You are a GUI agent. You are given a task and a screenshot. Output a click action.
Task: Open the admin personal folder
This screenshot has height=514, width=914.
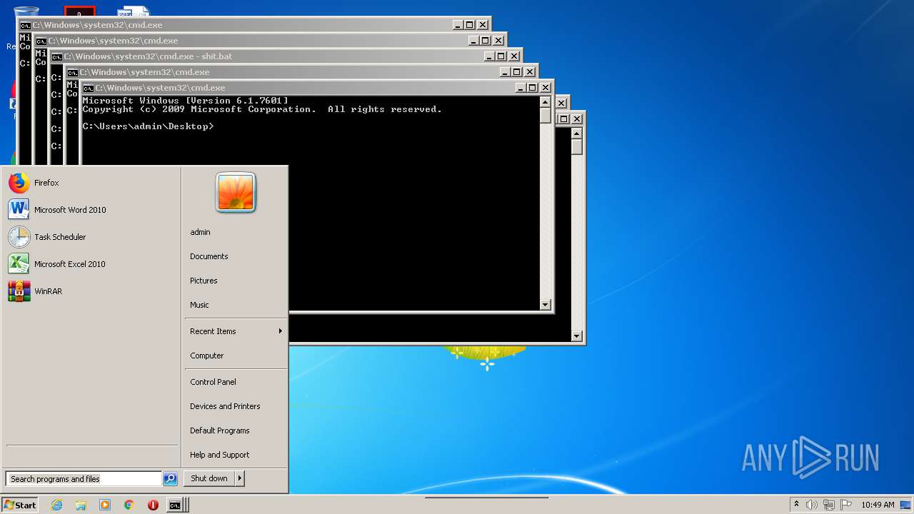click(x=236, y=232)
